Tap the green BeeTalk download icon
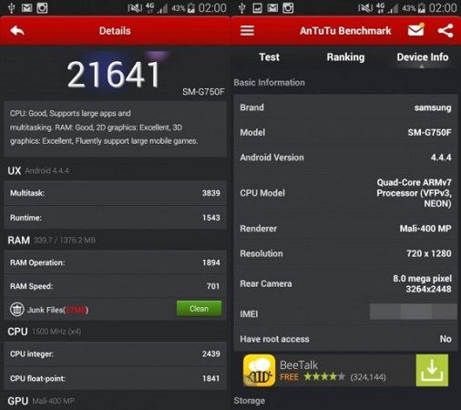Image resolution: width=461 pixels, height=410 pixels. tap(432, 370)
